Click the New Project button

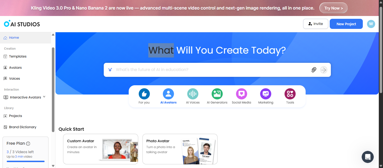tap(346, 24)
